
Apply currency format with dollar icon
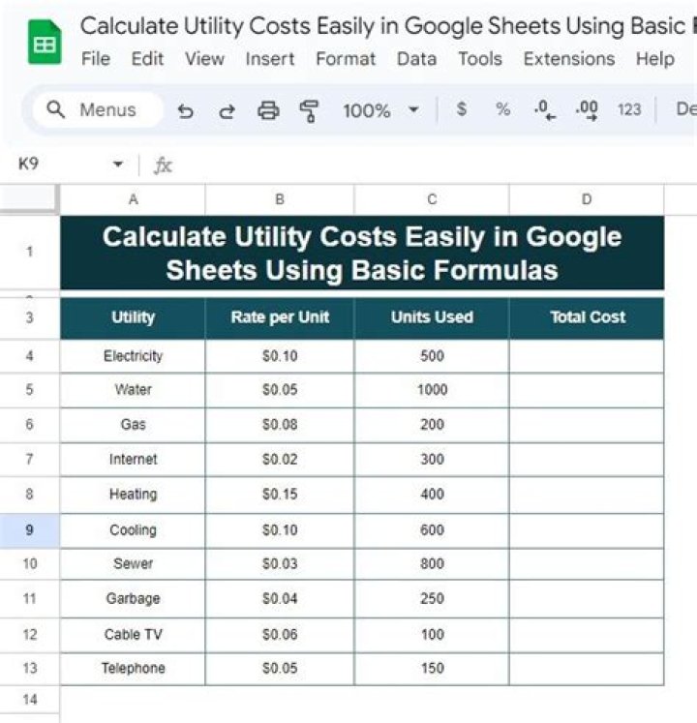(462, 109)
